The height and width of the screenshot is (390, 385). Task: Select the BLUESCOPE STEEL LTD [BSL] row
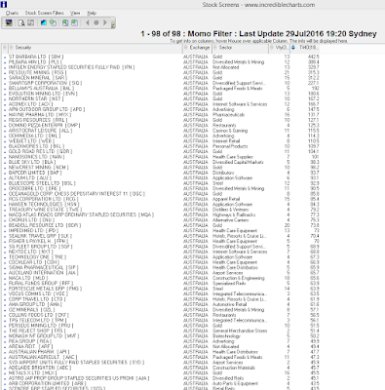[161, 183]
